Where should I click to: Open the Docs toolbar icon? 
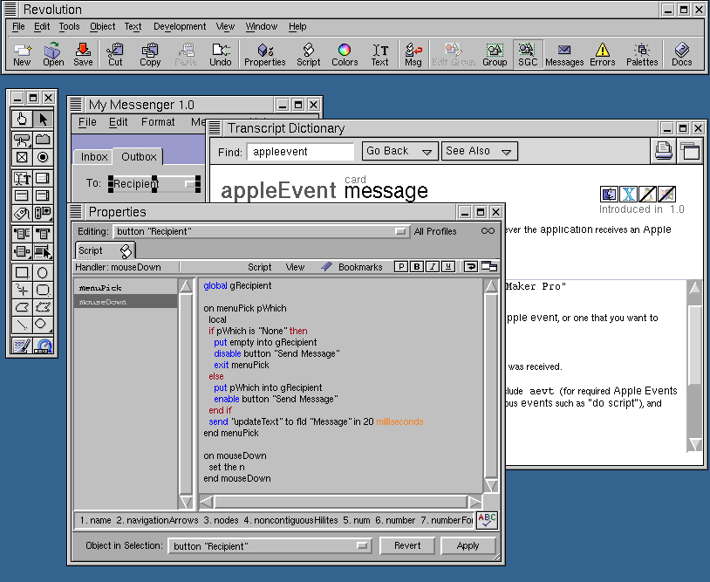tap(681, 54)
